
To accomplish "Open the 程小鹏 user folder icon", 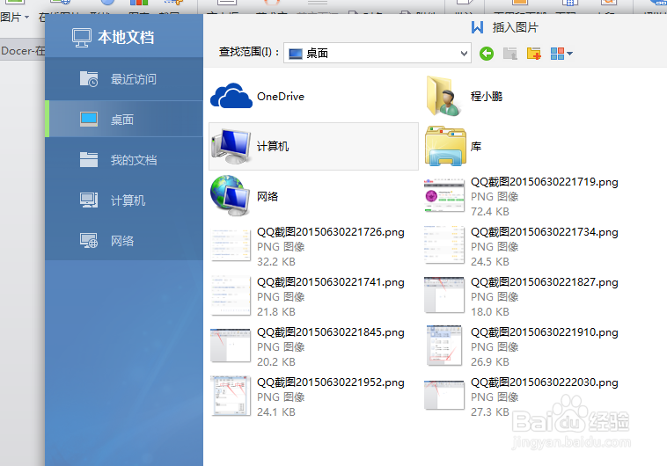I will tap(443, 96).
